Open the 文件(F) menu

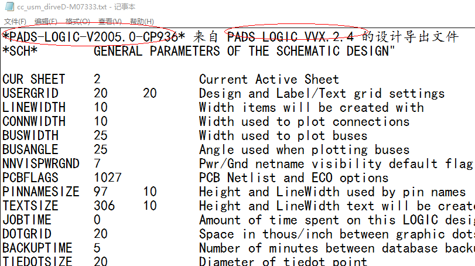pos(16,22)
